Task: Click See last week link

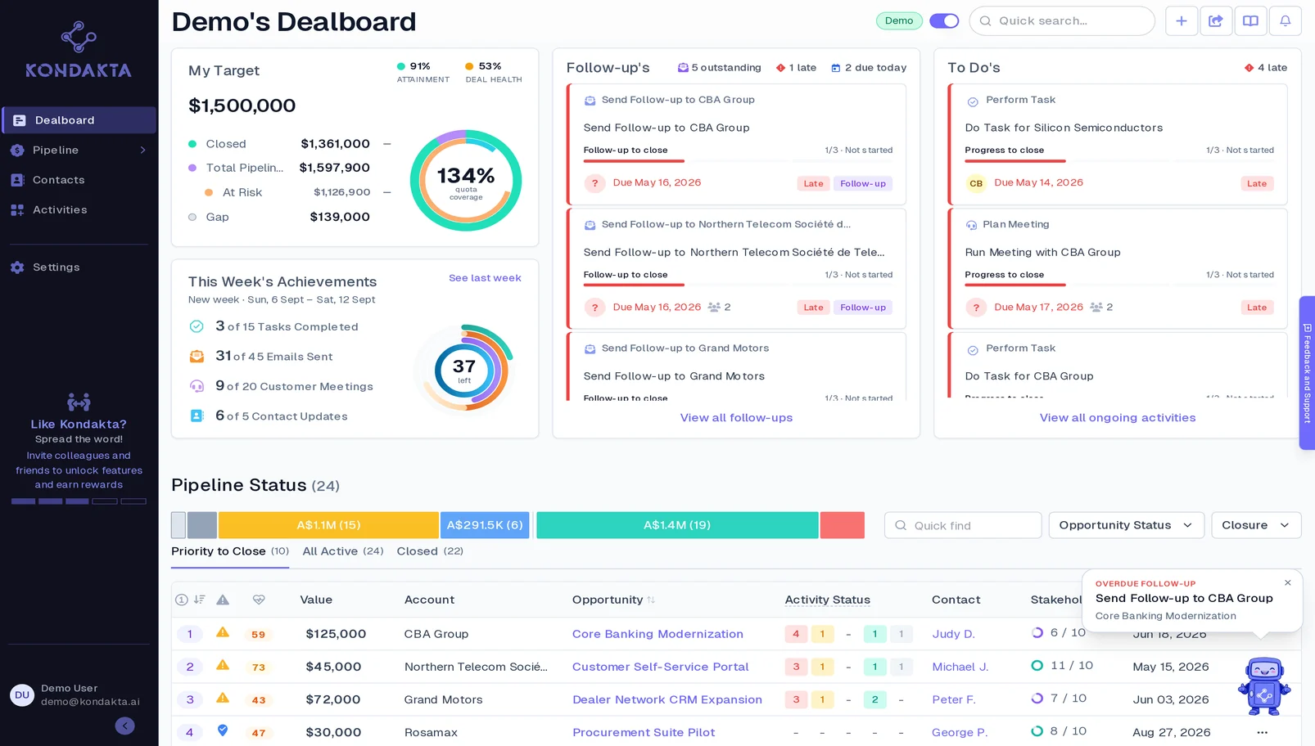Action: tap(485, 278)
